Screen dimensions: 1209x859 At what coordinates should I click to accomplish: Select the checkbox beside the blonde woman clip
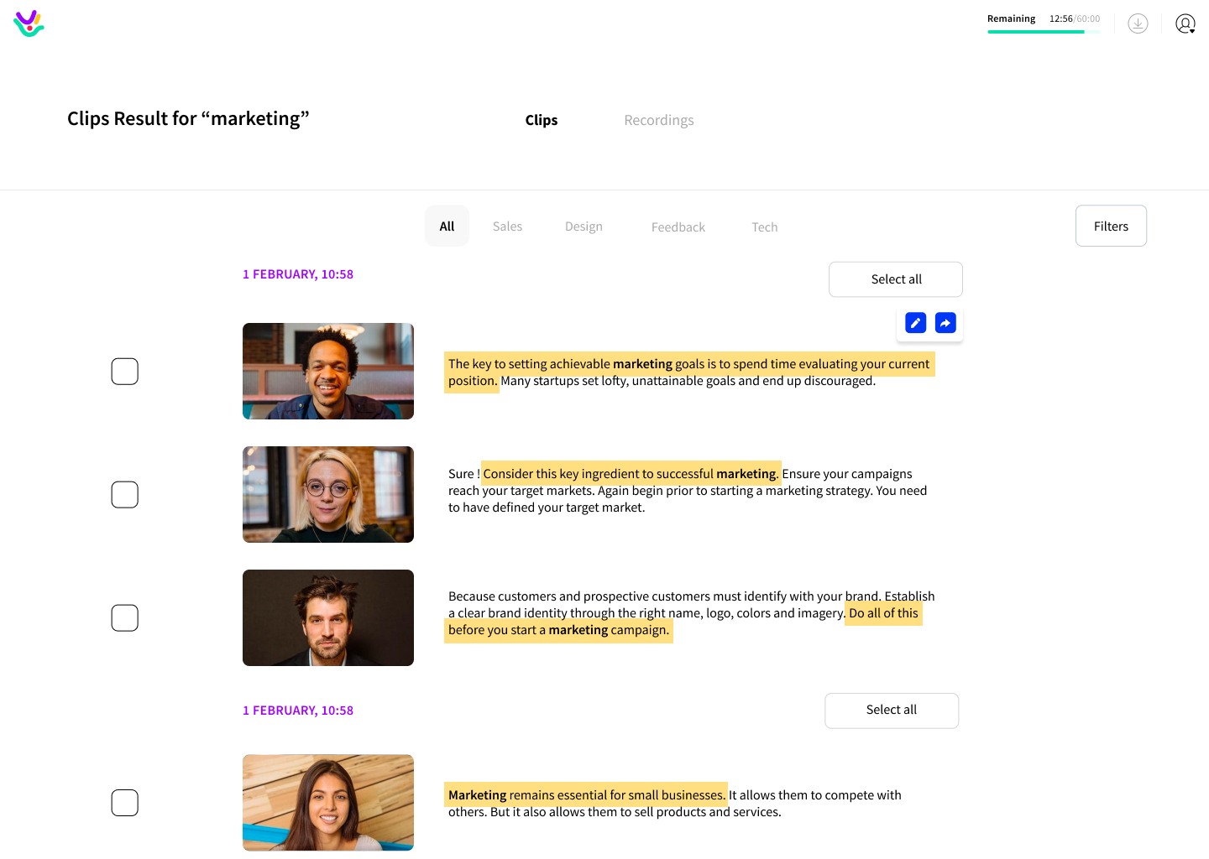pyautogui.click(x=125, y=495)
